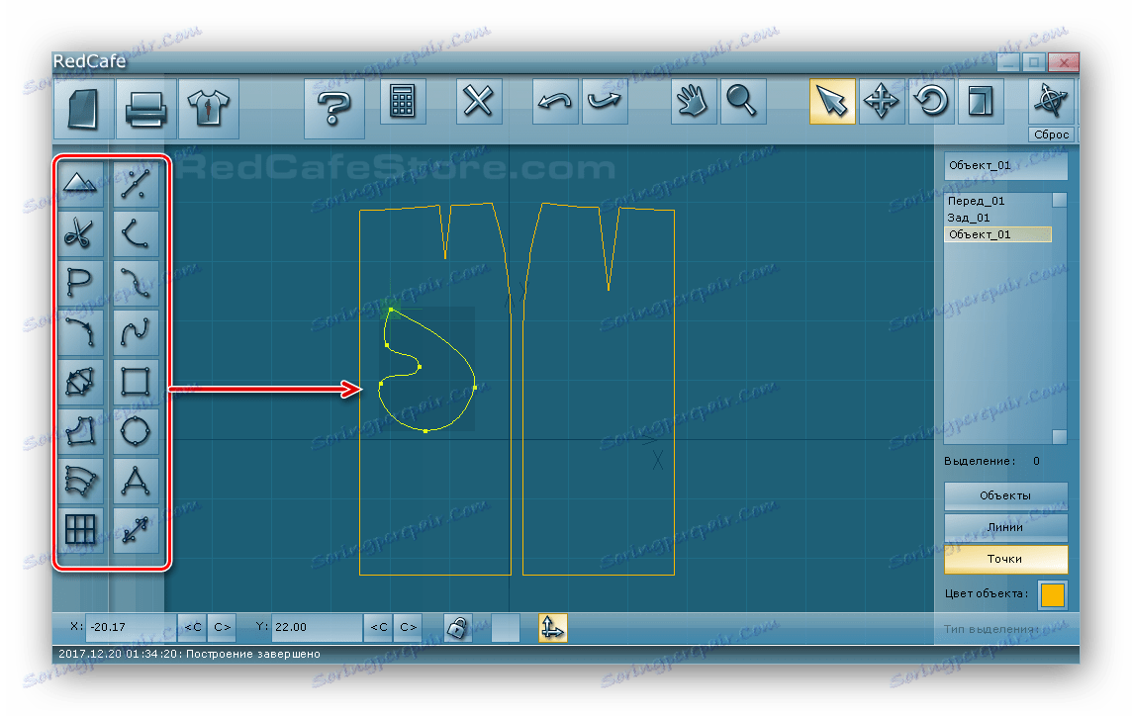Click the Сброс button
Image resolution: width=1132 pixels, height=716 pixels.
pyautogui.click(x=1051, y=134)
